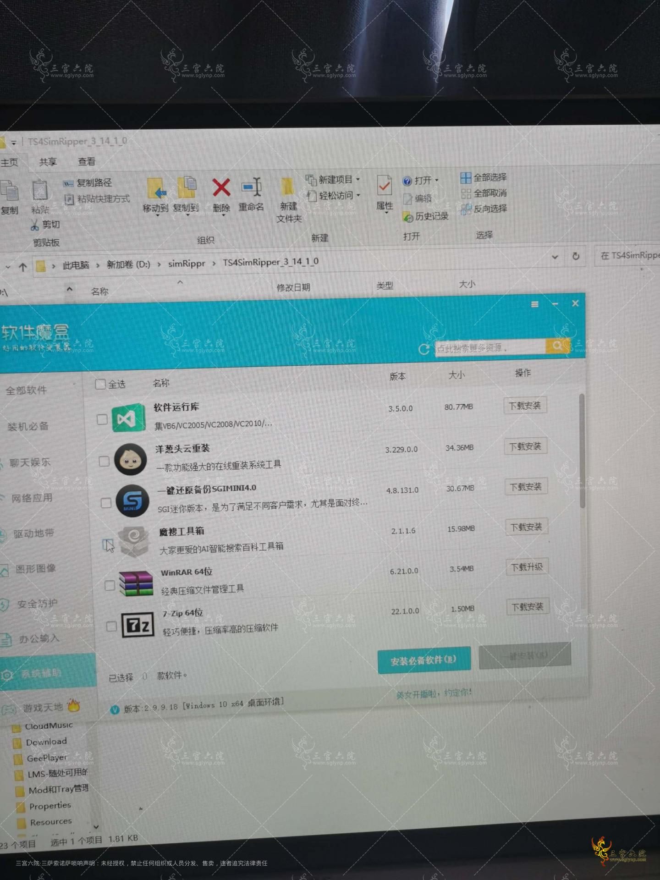Click the 重命名 rename icon

click(251, 187)
